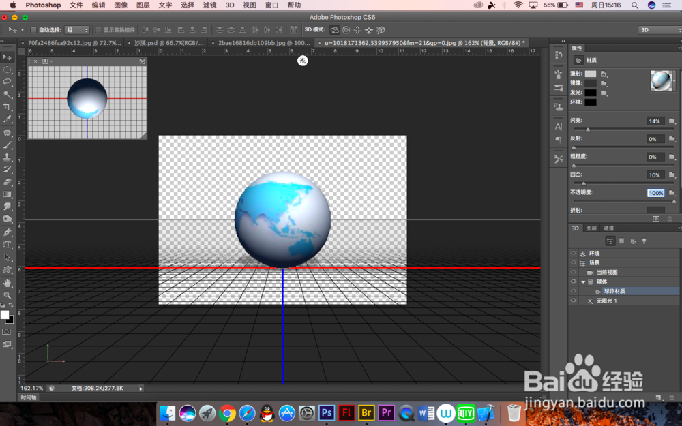Image resolution: width=682 pixels, height=426 pixels.
Task: Delete the selected 3D item with the 3D panel trash icon
Action: coord(672,398)
